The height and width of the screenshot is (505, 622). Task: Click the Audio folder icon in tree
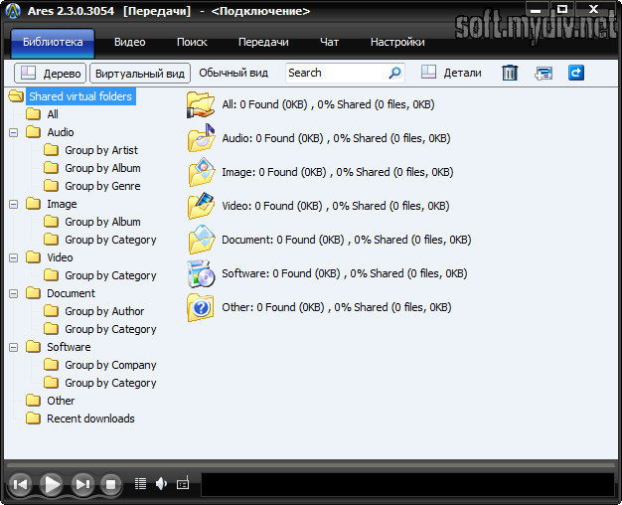point(34,132)
